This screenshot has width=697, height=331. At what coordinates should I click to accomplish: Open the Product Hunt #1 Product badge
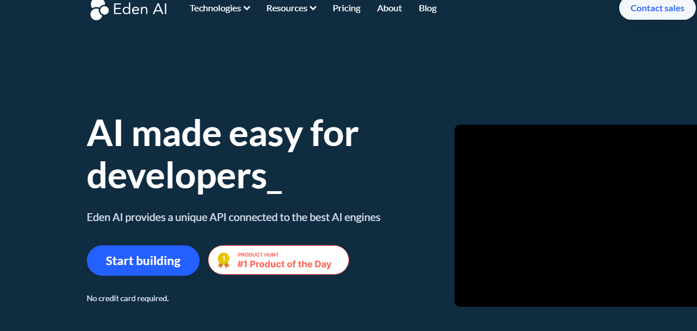click(x=279, y=260)
